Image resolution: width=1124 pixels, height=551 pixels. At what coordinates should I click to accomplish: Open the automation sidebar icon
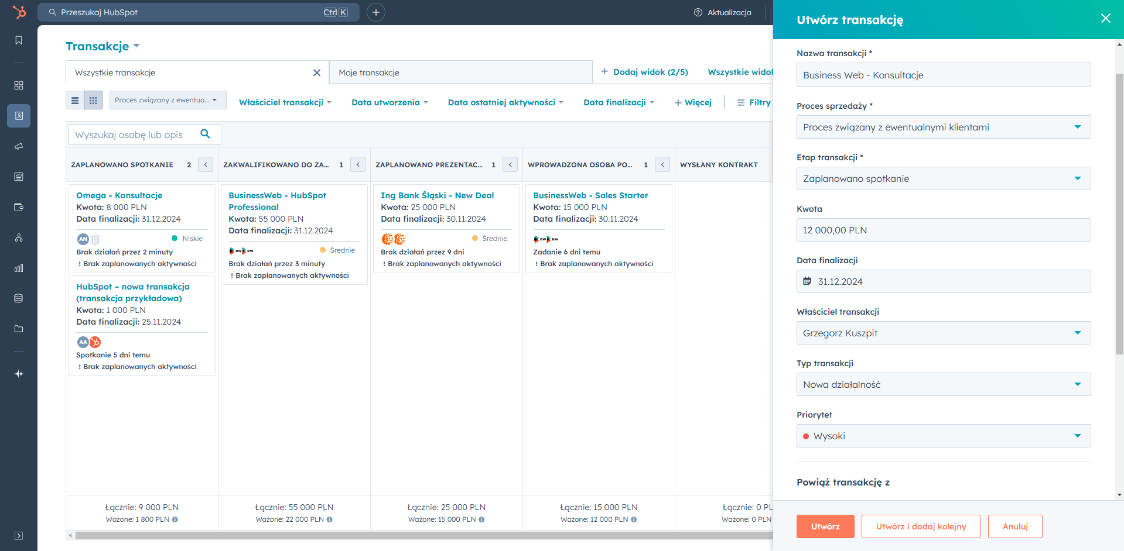tap(19, 237)
